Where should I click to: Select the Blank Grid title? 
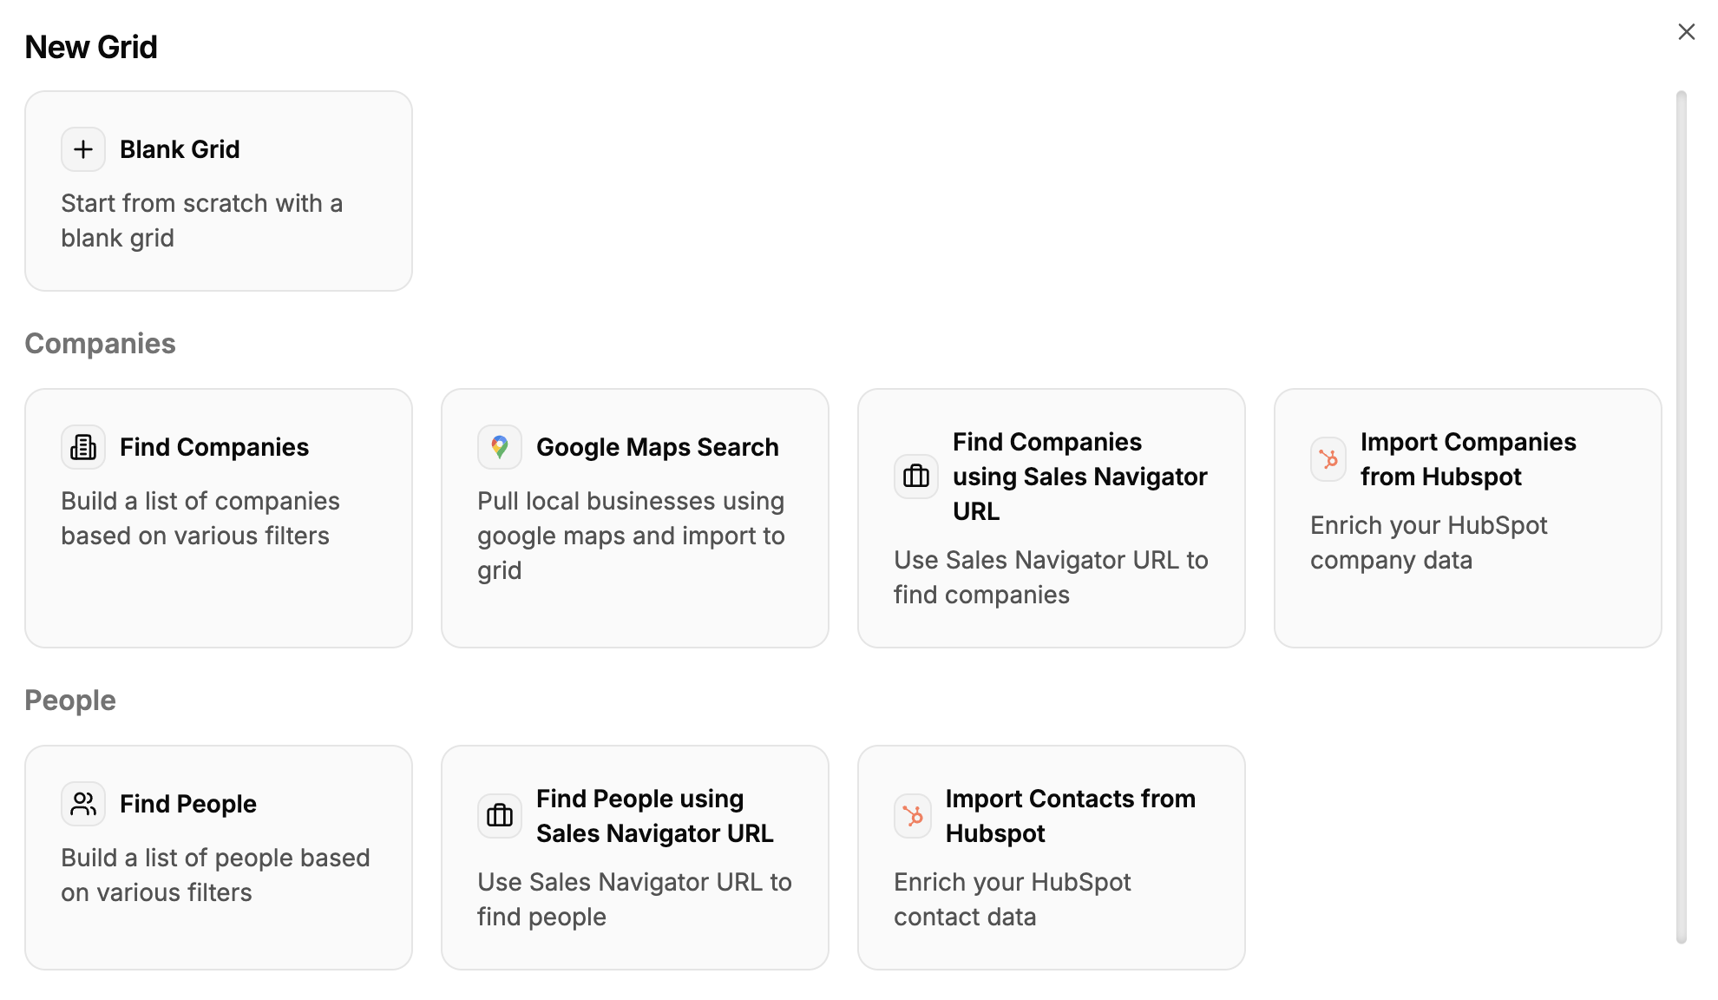pos(180,149)
